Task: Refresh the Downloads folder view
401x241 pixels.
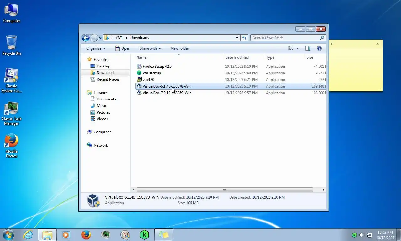Action: click(x=244, y=38)
